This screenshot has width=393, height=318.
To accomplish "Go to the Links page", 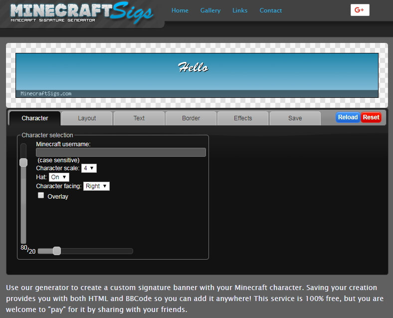I will point(240,10).
